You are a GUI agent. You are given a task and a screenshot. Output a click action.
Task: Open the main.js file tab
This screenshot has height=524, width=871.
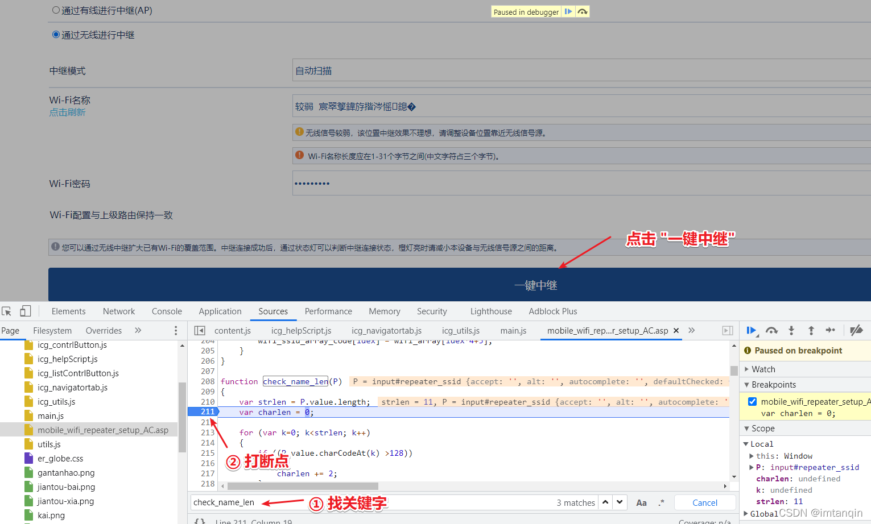tap(513, 330)
